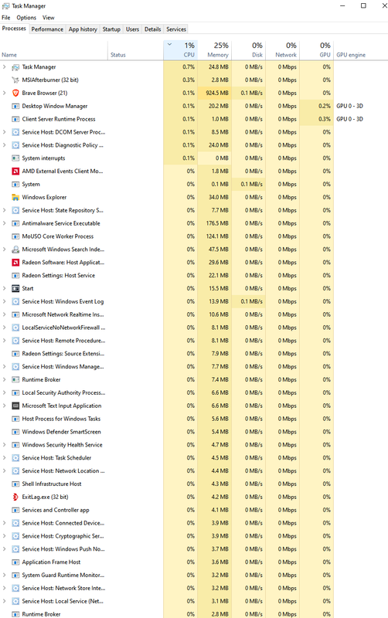
Task: Click the Task Manager process icon
Action: (x=15, y=67)
